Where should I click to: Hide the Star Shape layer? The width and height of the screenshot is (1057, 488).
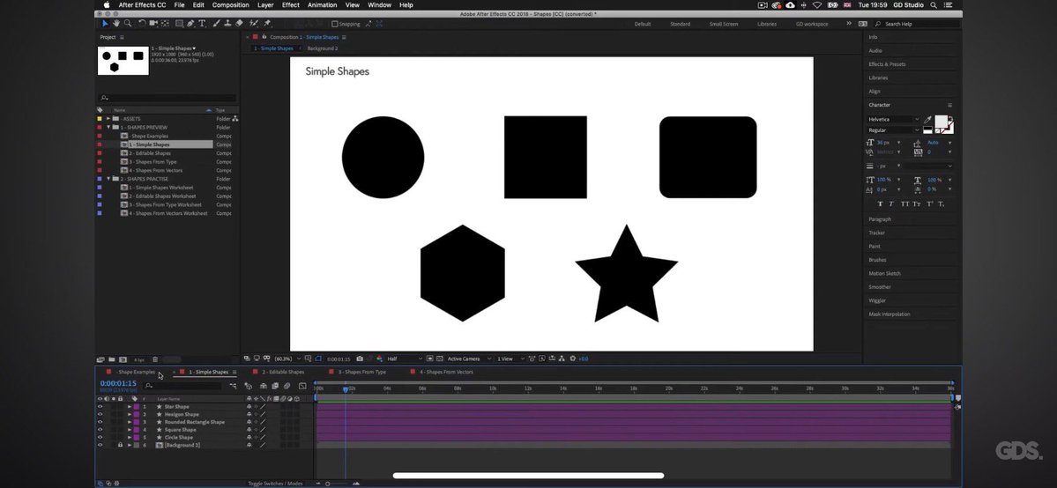(100, 406)
